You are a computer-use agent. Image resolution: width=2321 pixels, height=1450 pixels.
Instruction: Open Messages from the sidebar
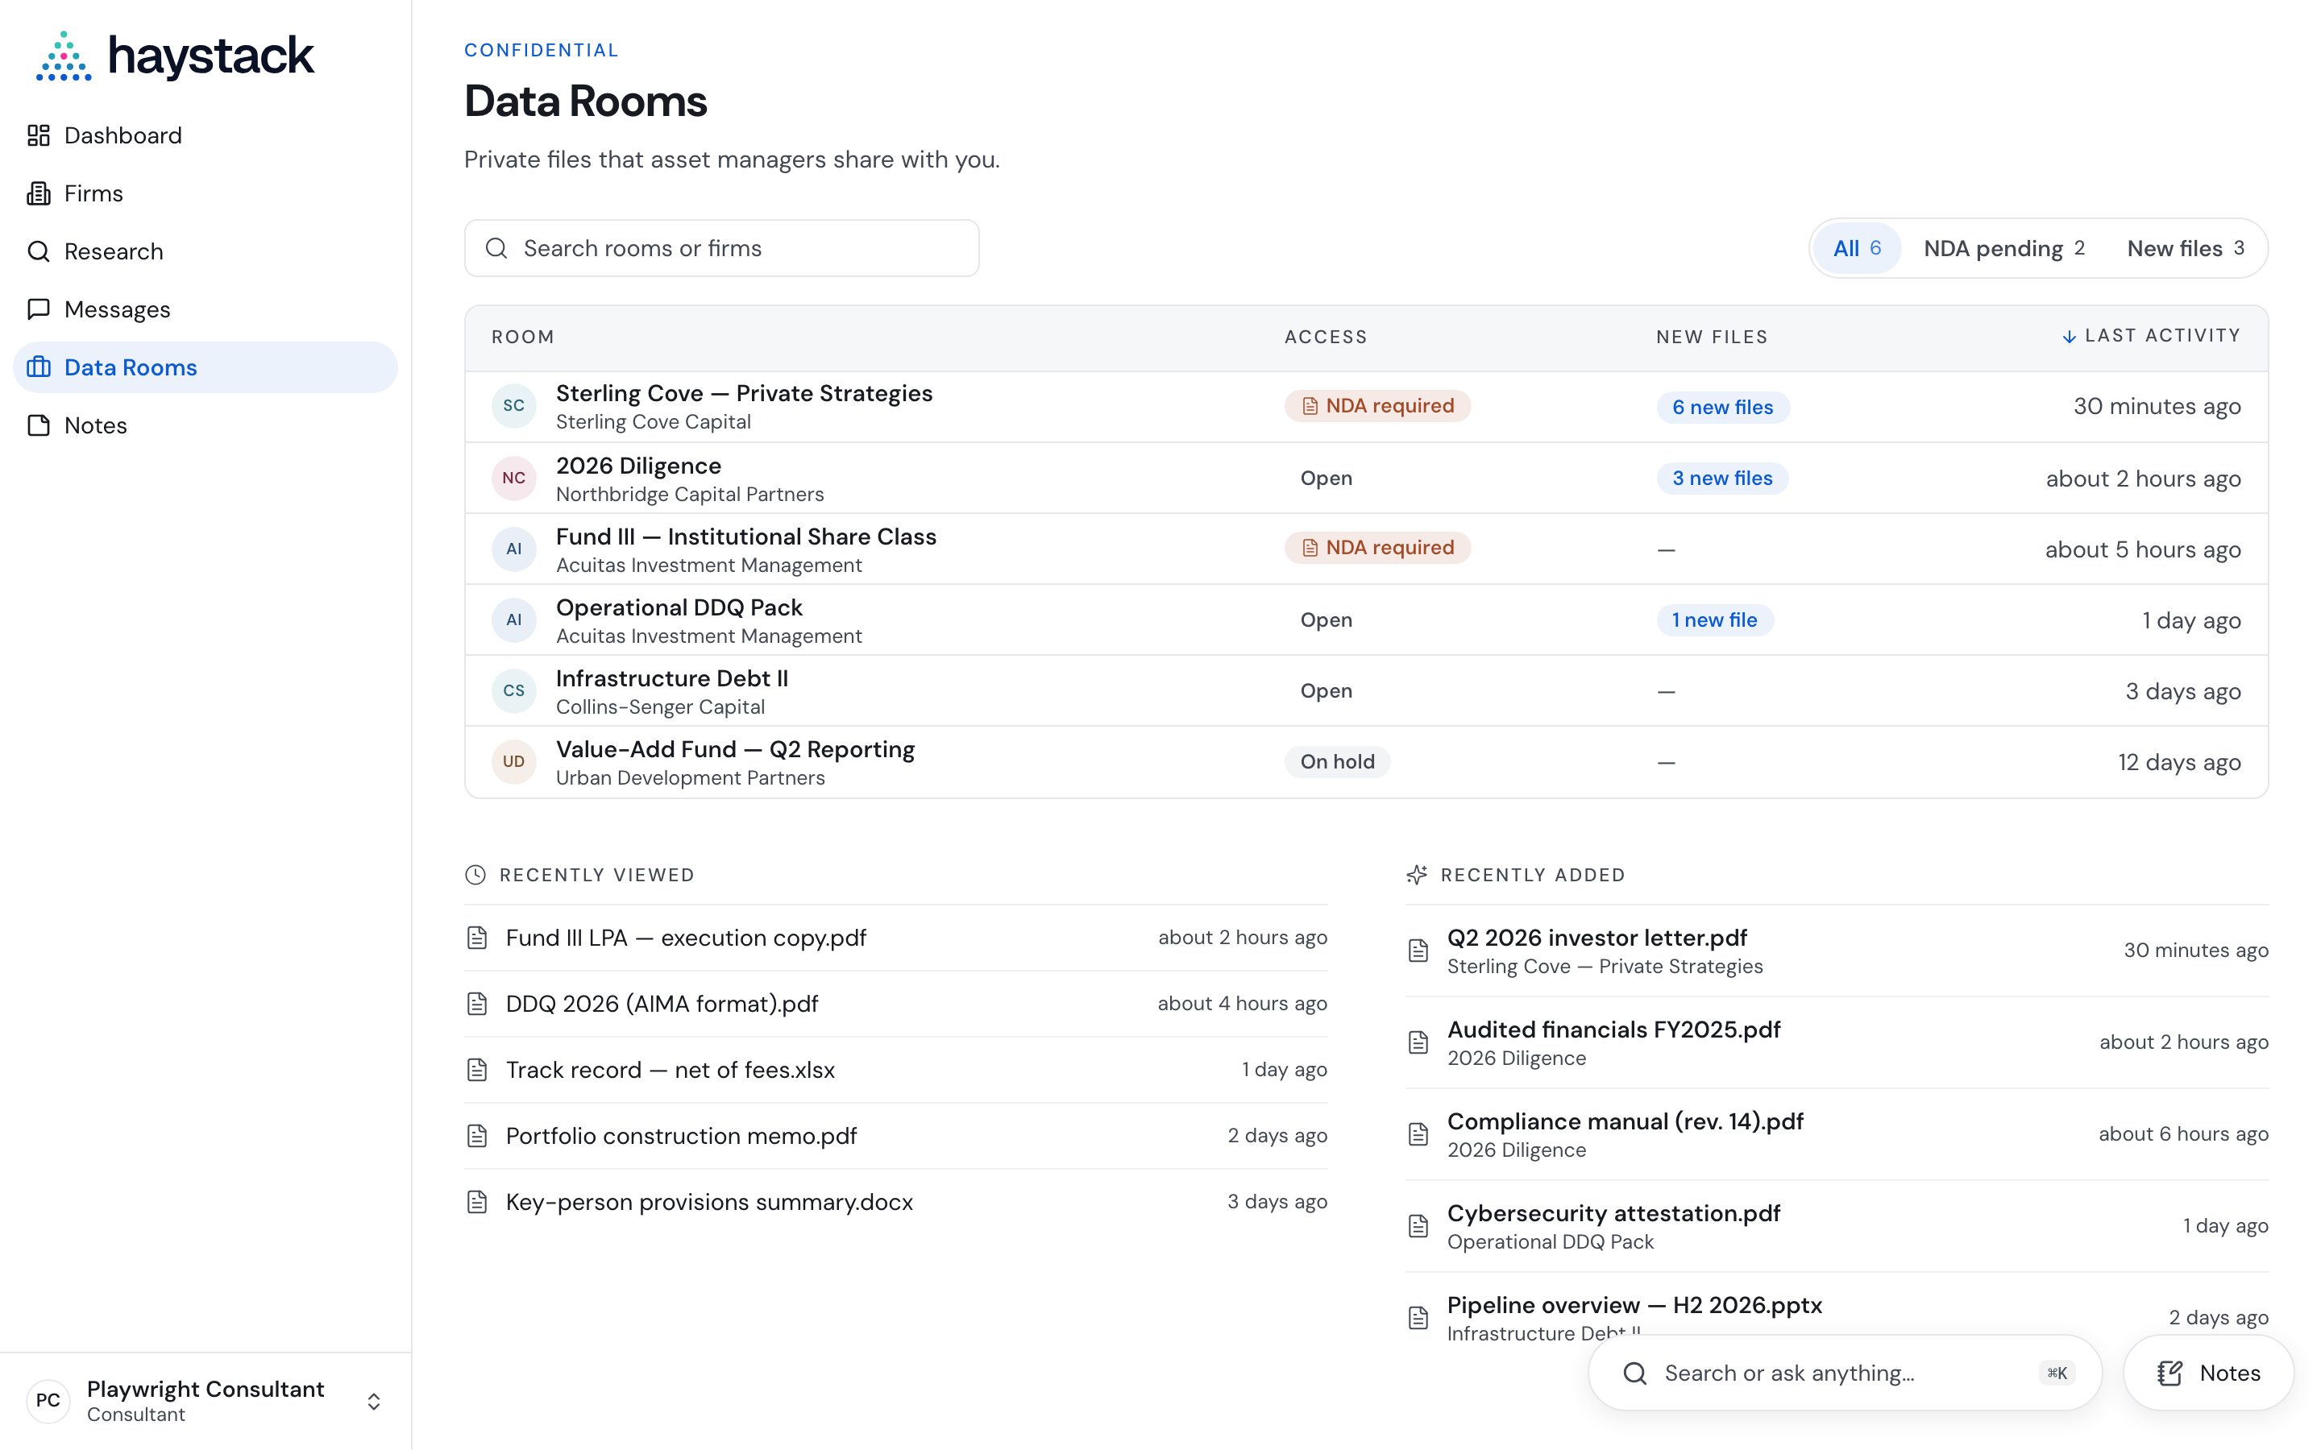(x=206, y=310)
